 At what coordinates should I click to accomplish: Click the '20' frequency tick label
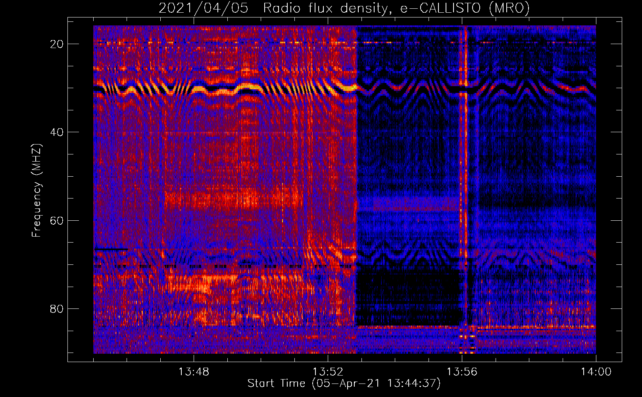click(x=57, y=44)
